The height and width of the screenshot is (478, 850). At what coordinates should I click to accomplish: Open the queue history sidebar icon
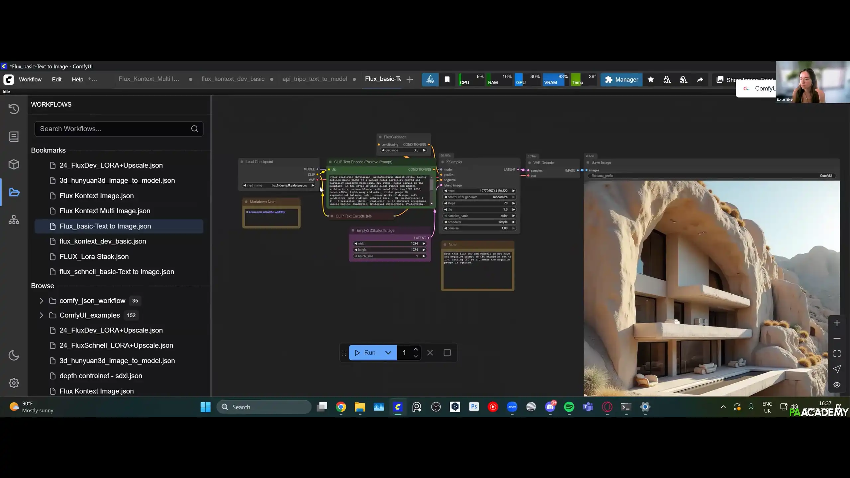14,109
